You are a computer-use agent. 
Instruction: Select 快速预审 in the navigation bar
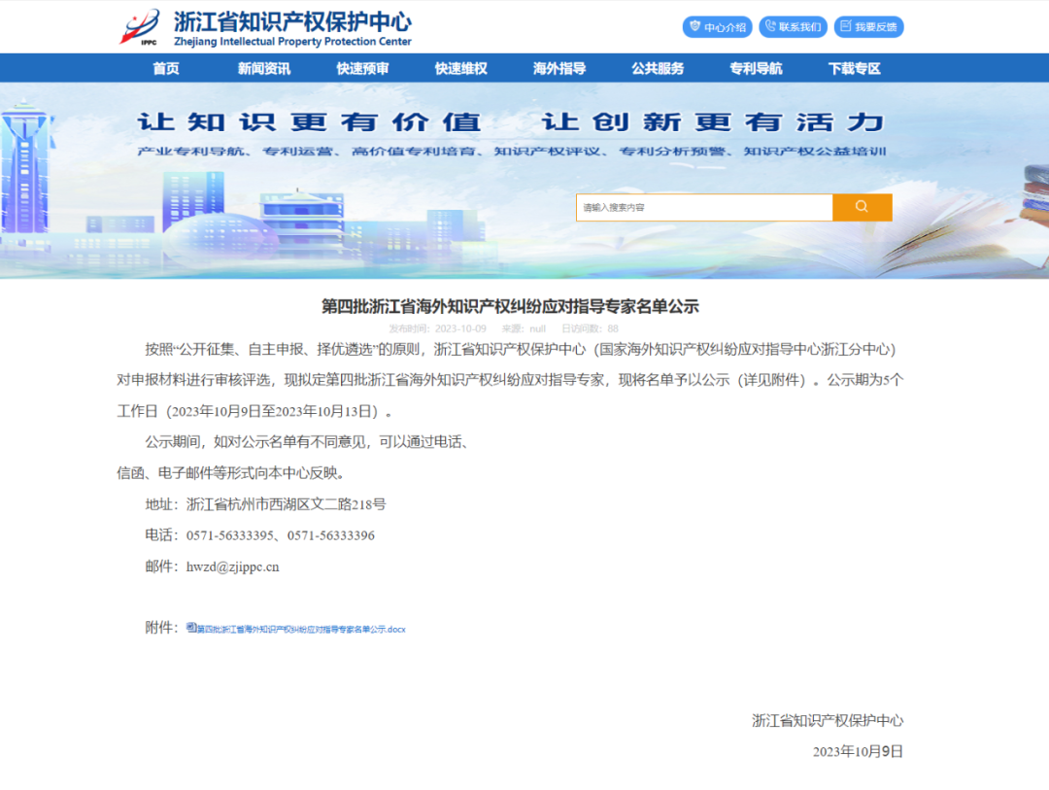(x=362, y=68)
